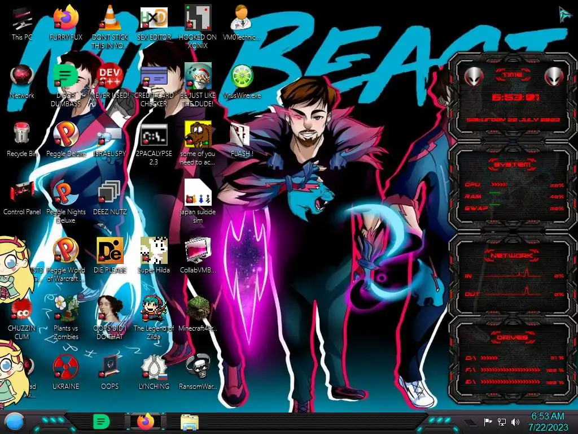Click the right alien head logo in widget

click(554, 76)
